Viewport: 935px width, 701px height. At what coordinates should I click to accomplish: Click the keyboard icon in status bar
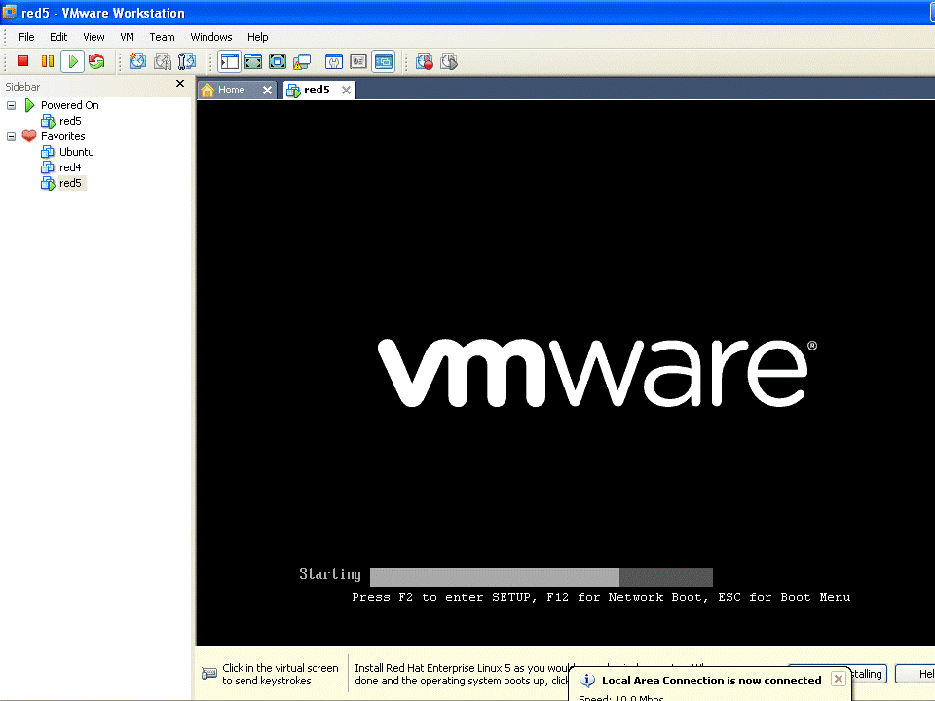pos(209,674)
